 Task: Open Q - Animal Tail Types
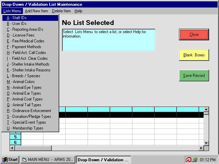pyautogui.click(x=30, y=105)
